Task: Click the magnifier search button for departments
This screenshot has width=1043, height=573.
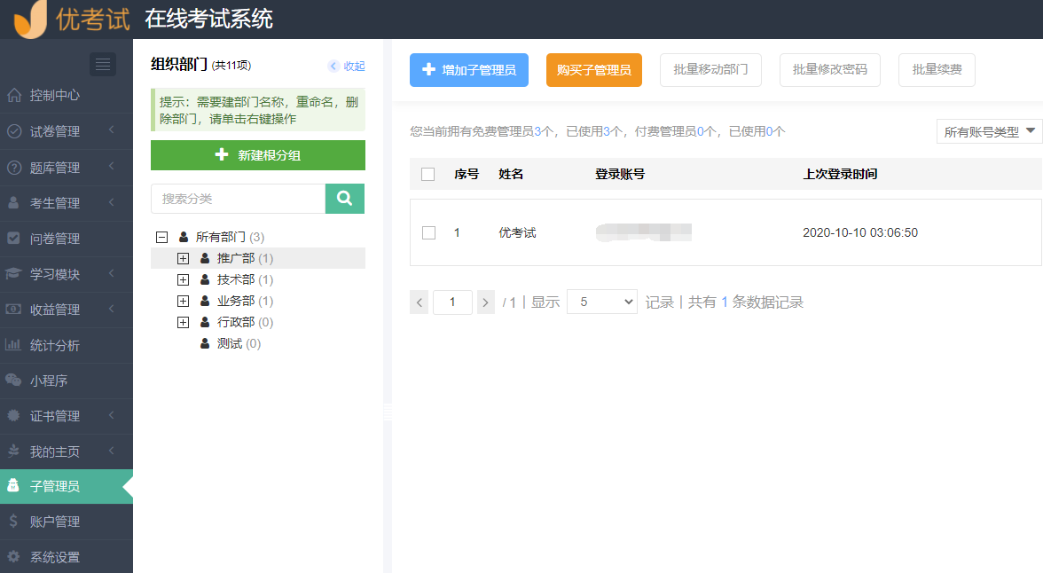Action: [344, 199]
